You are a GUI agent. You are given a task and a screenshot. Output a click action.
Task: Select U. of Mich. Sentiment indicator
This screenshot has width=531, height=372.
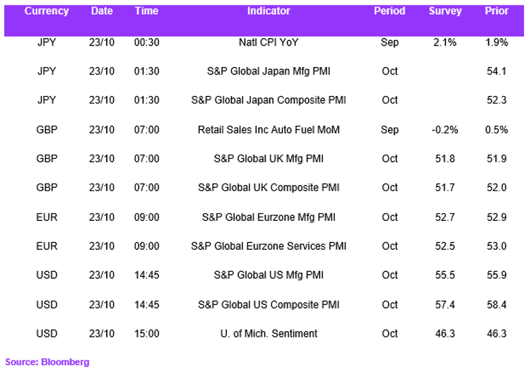[268, 334]
